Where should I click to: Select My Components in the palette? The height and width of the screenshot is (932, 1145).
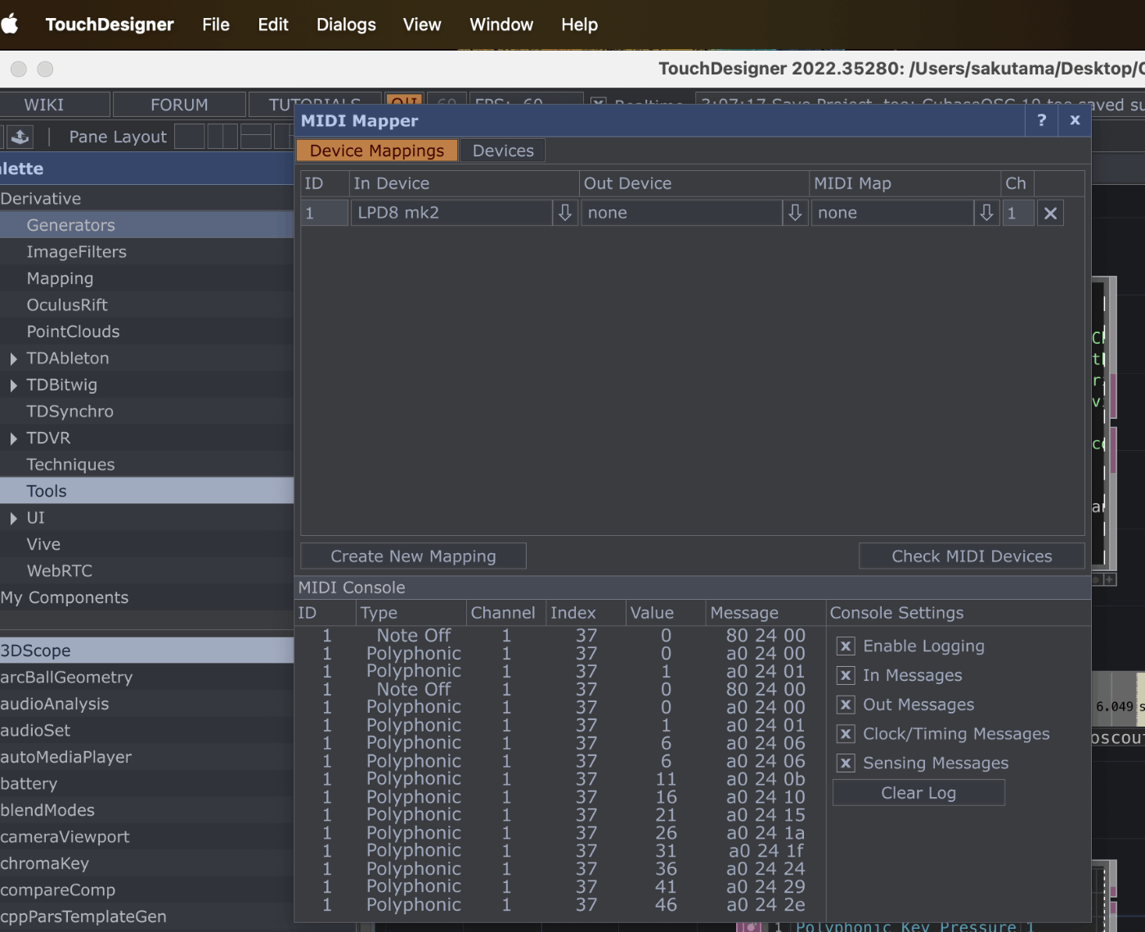(x=146, y=597)
